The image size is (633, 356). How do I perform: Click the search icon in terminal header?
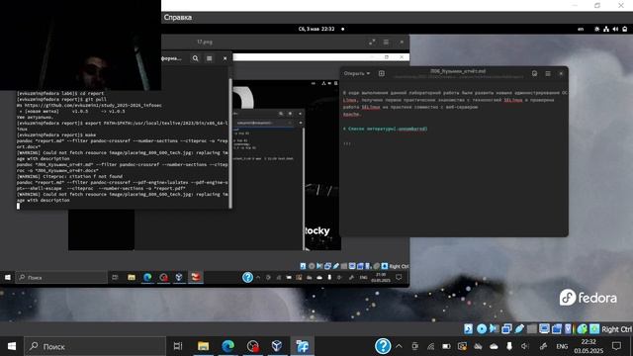[196, 58]
